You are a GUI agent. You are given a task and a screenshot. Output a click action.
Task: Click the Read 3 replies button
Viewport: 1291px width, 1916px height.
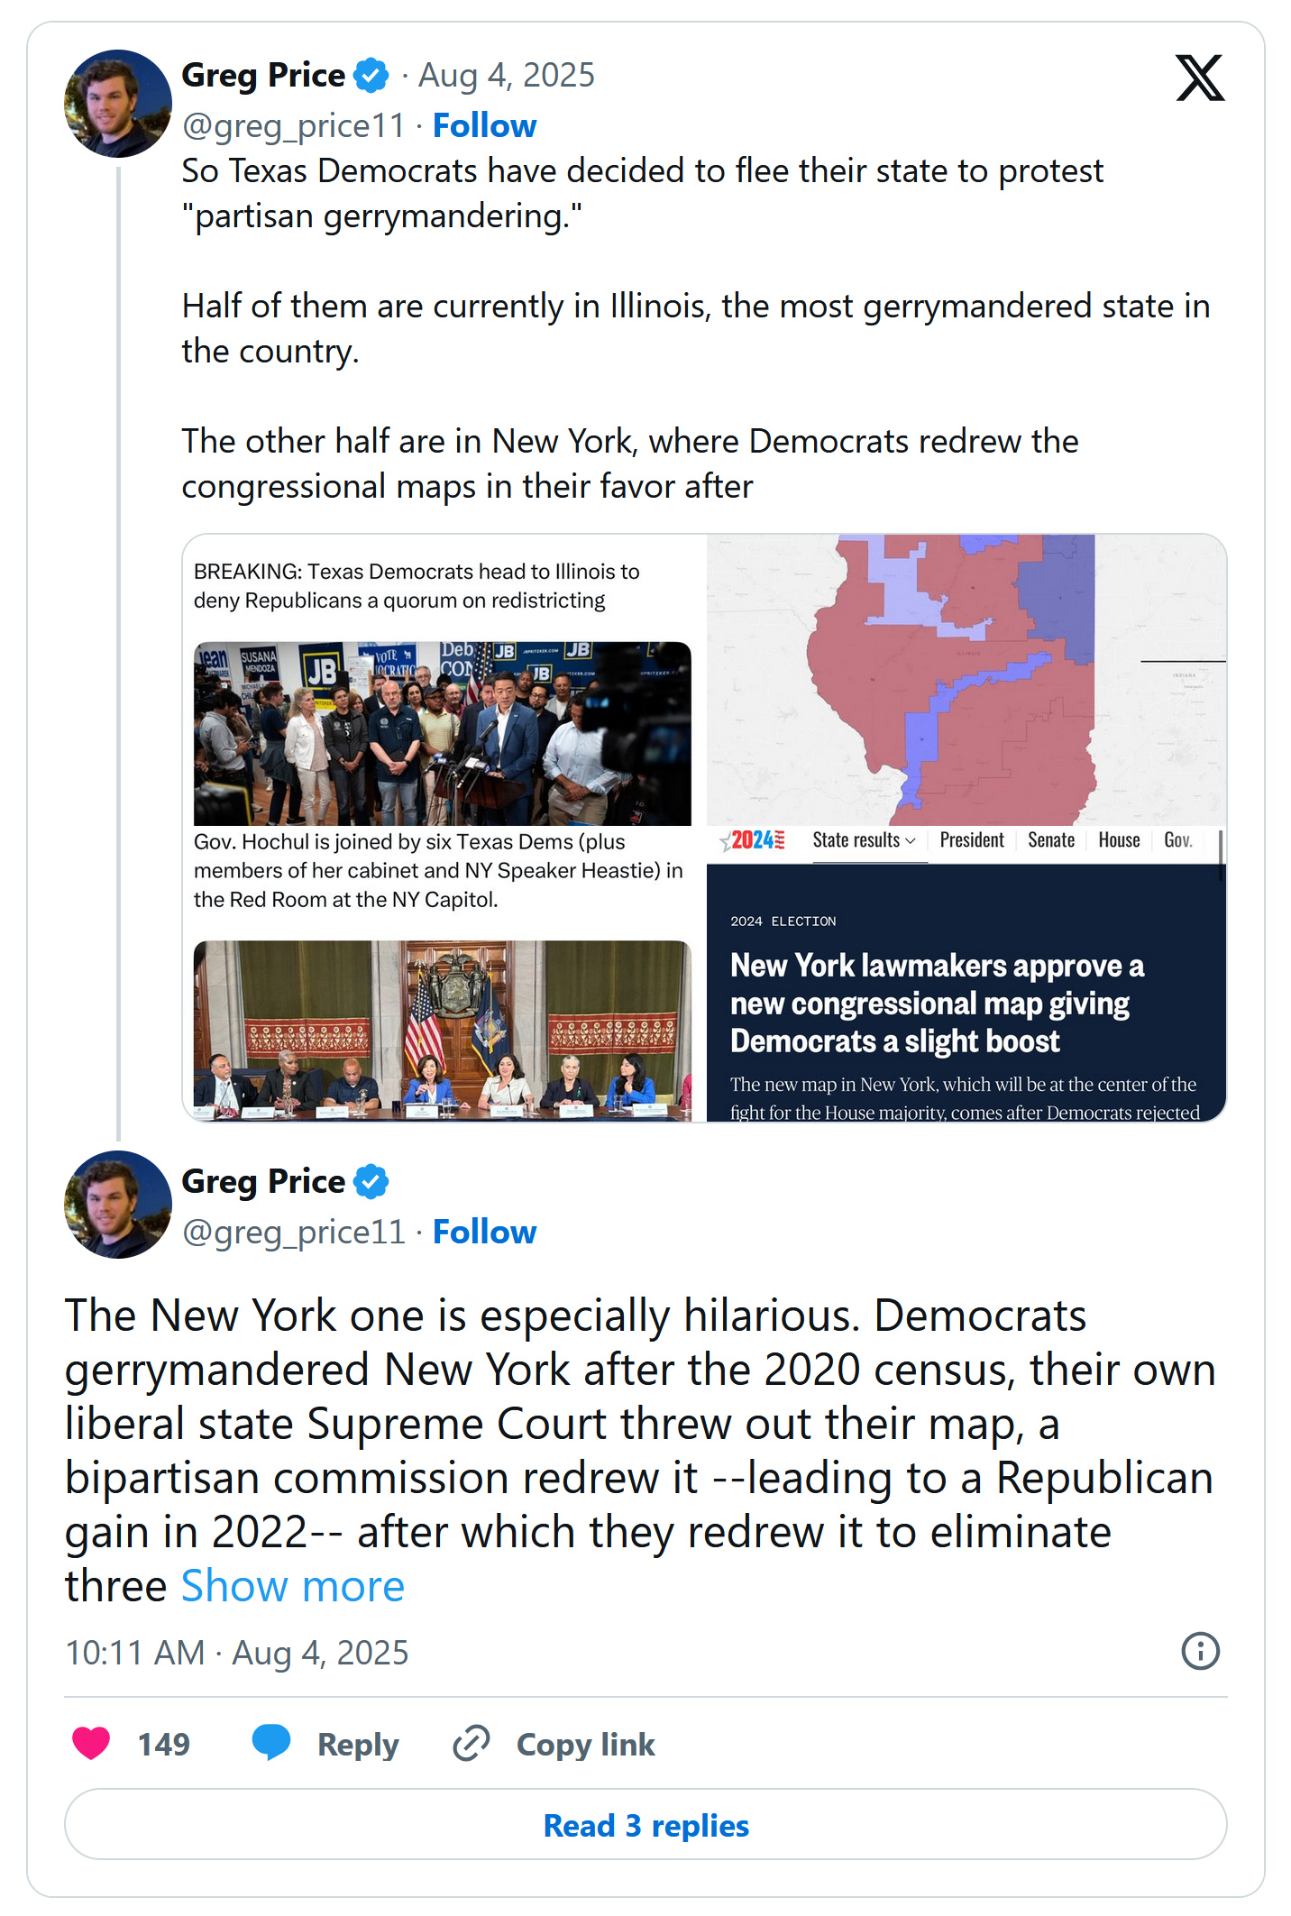pos(645,1825)
